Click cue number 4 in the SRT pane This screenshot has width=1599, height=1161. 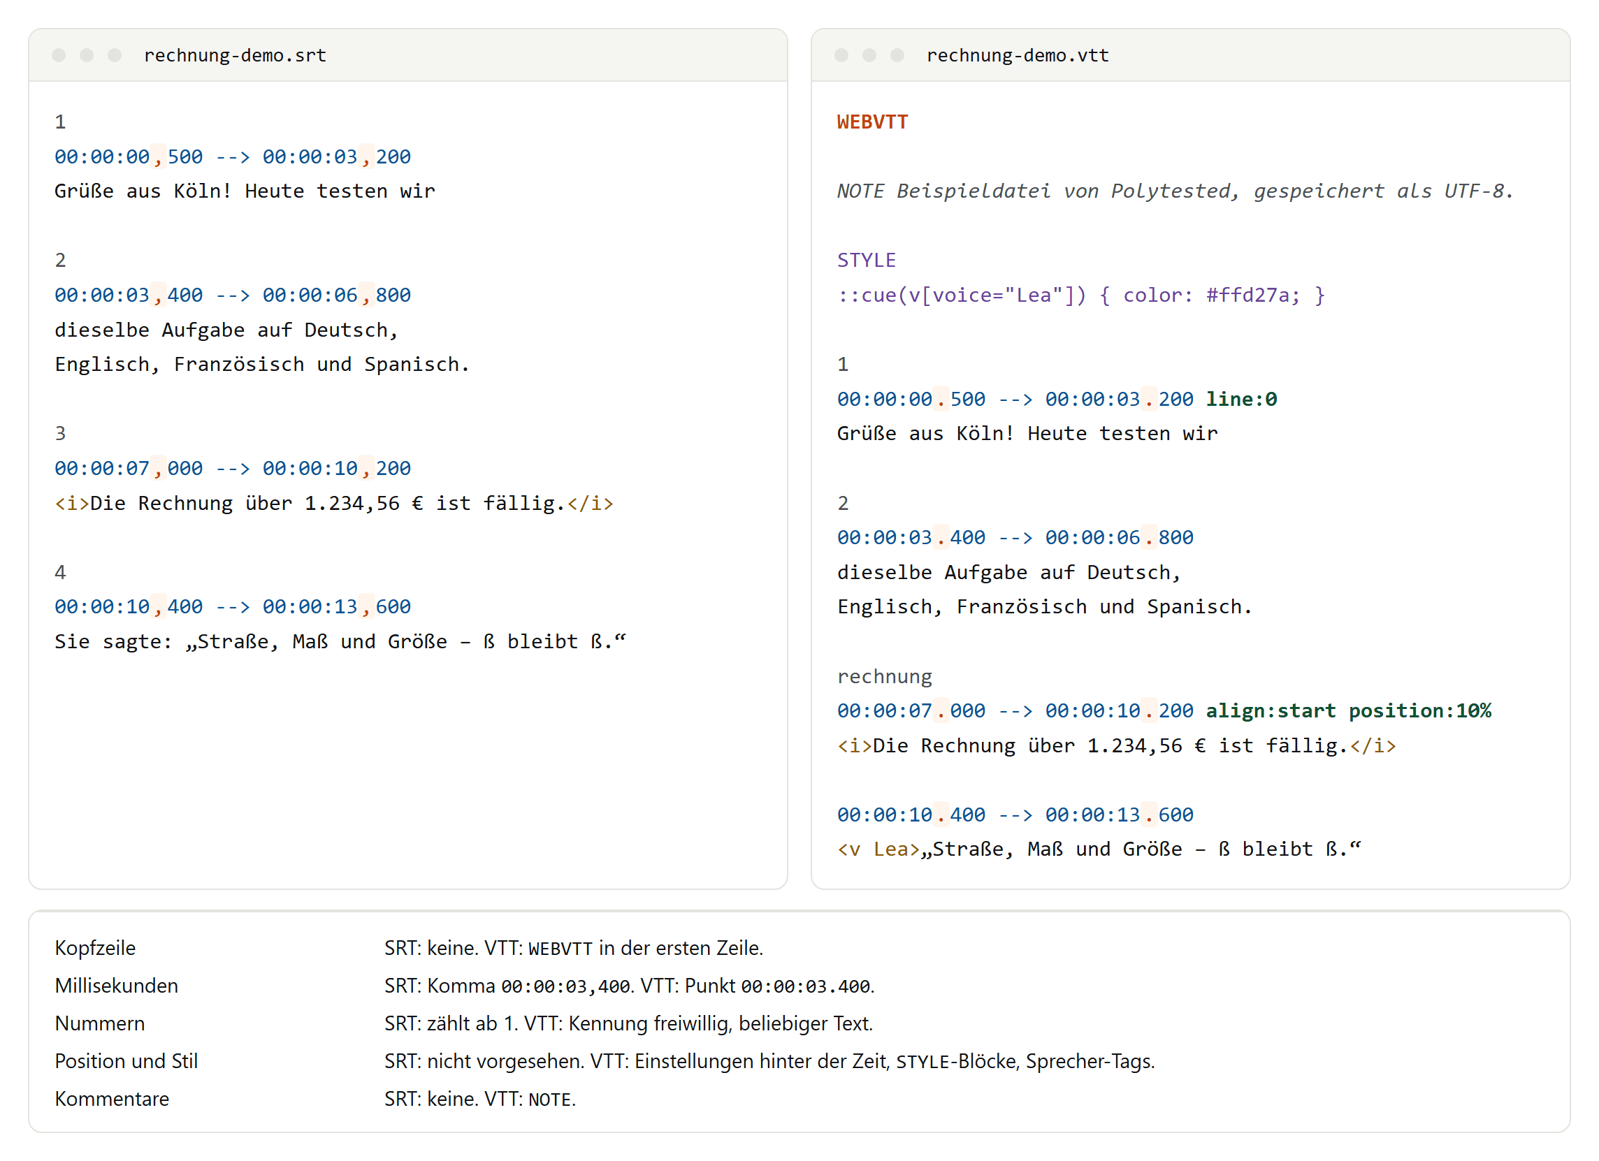coord(60,571)
